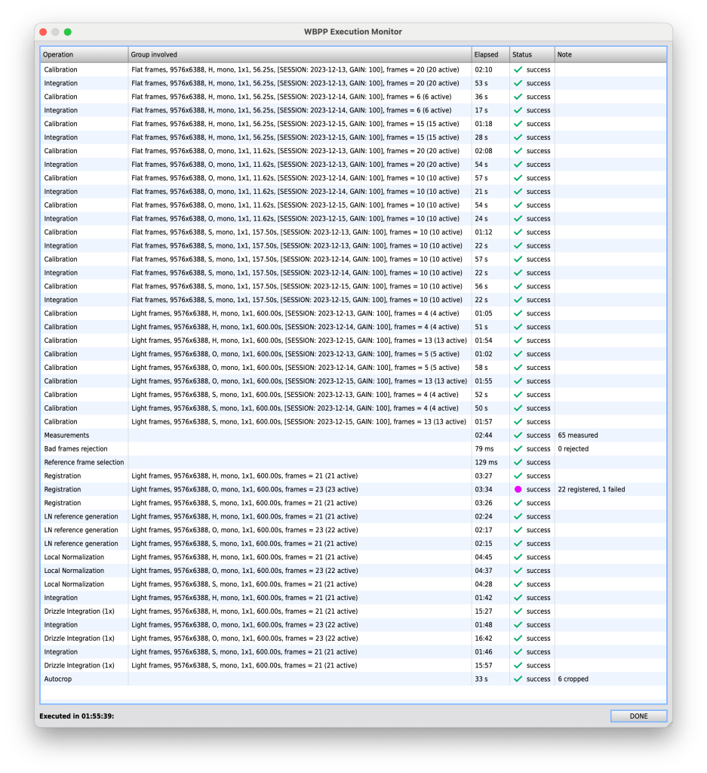This screenshot has height=773, width=707.
Task: Click the Measurements row success checkmark
Action: click(x=518, y=435)
